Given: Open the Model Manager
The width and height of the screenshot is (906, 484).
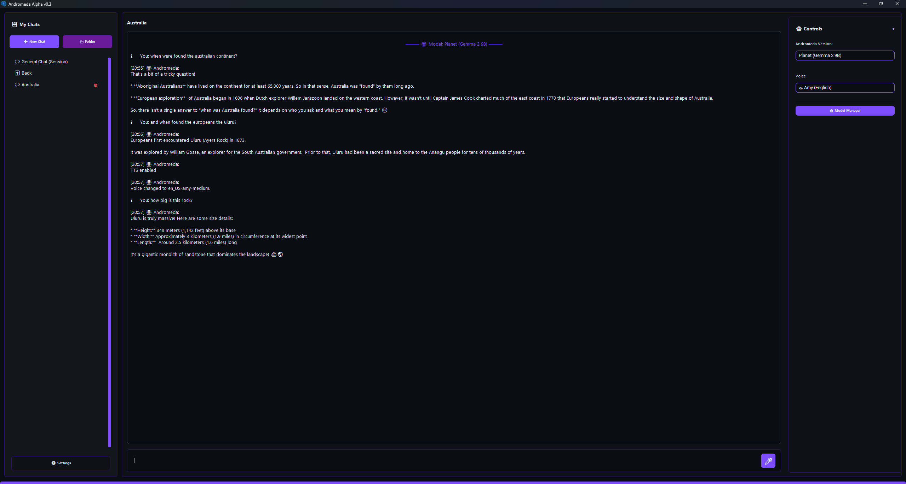Looking at the screenshot, I should point(845,110).
